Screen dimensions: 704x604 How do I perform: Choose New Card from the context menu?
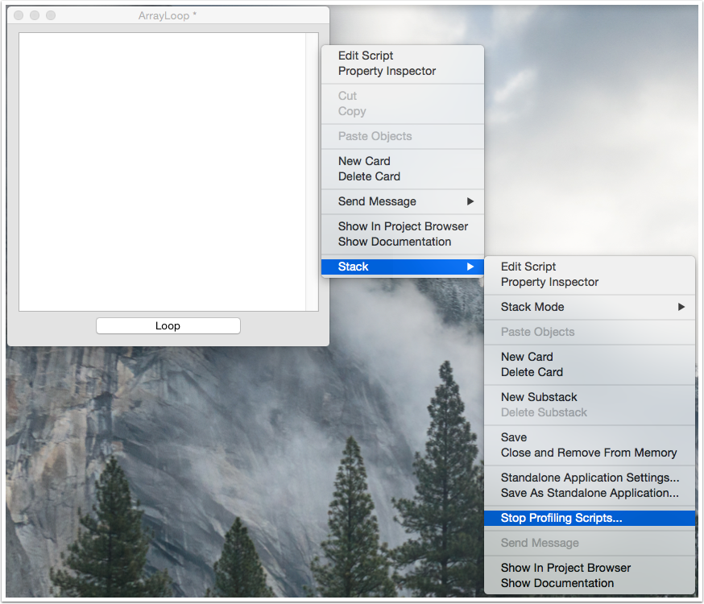click(364, 161)
